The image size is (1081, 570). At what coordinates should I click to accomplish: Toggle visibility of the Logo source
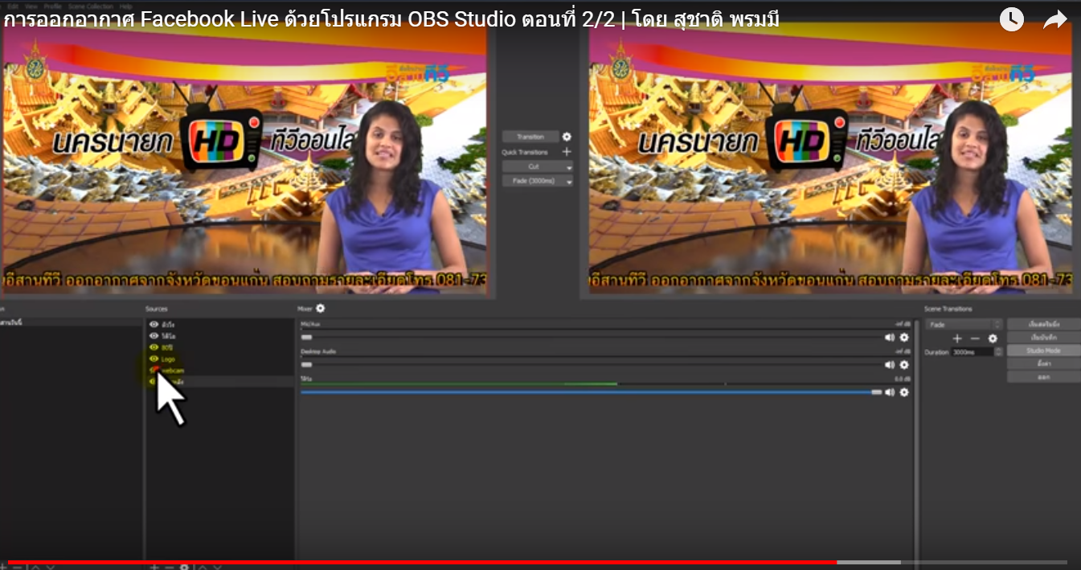coord(154,359)
